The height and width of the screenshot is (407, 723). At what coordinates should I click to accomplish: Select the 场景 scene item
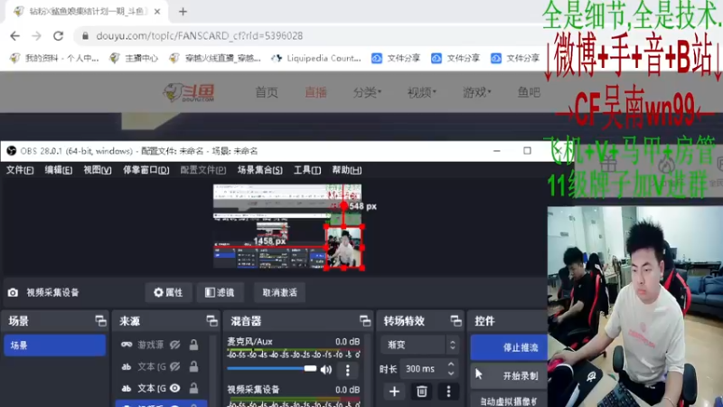[x=55, y=345]
